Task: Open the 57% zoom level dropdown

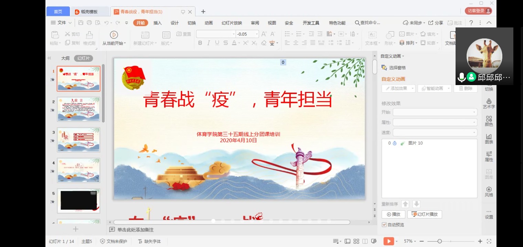Action: pyautogui.click(x=410, y=241)
